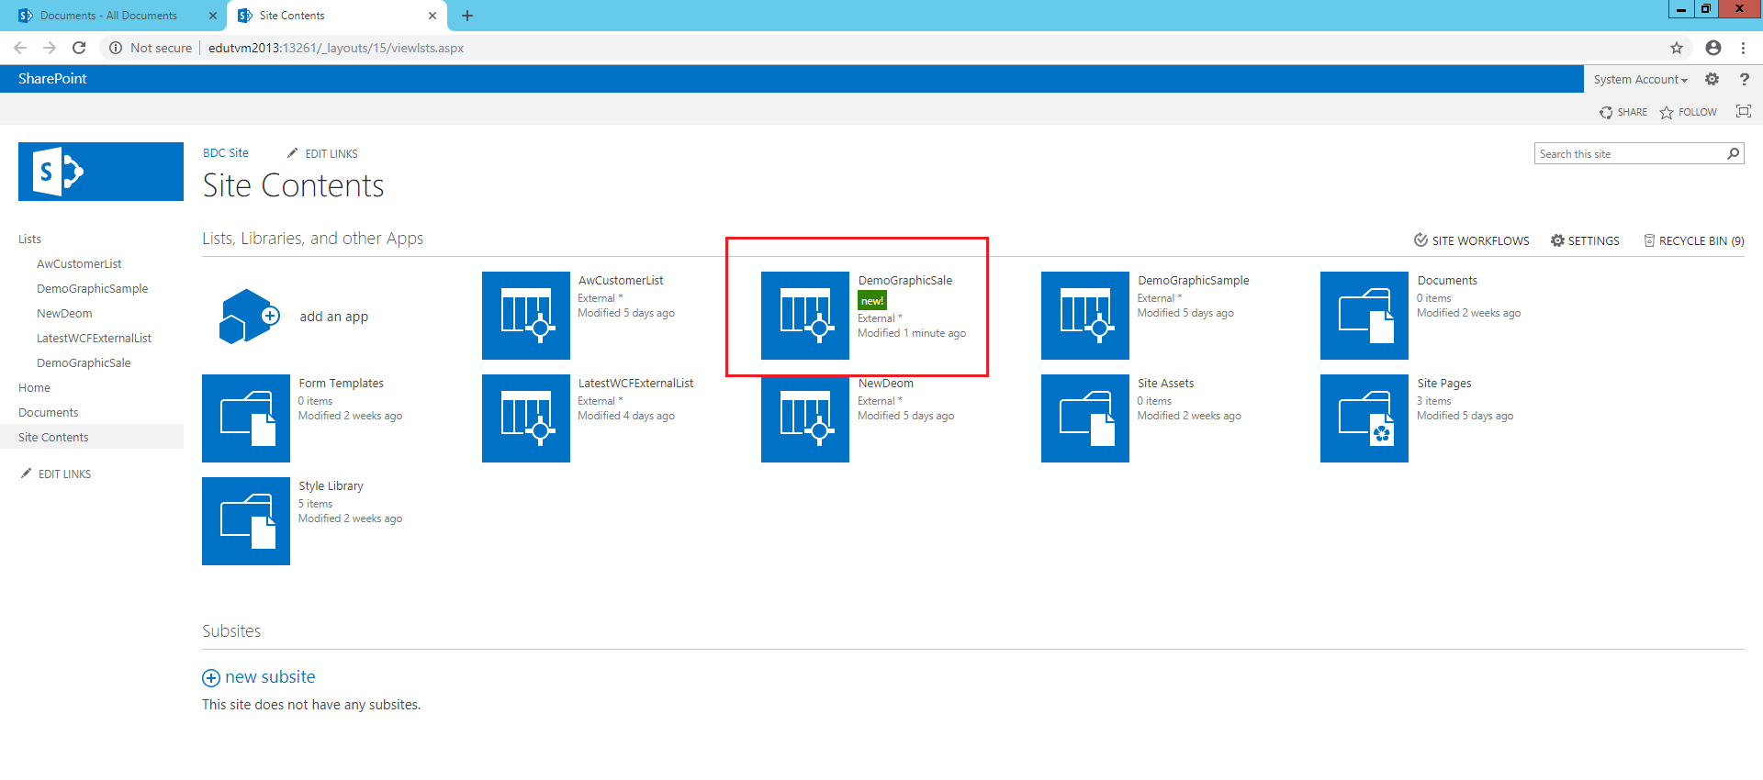Go to Home in the left navigation
This screenshot has height=780, width=1763.
pos(34,387)
